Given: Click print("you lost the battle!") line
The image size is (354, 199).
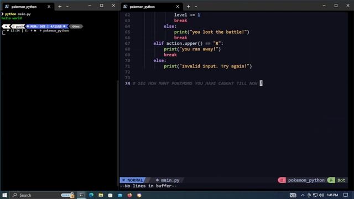Looking at the screenshot, I should [x=211, y=32].
